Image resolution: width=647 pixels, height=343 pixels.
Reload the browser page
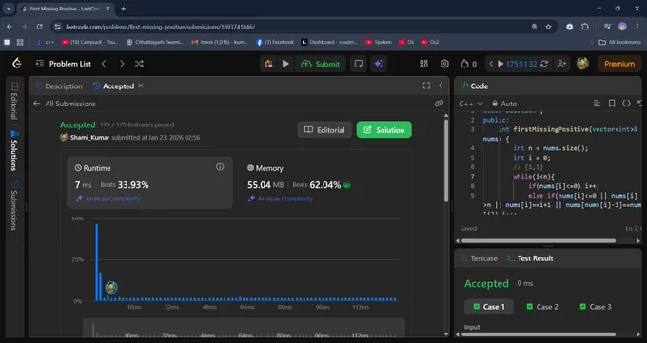39,27
